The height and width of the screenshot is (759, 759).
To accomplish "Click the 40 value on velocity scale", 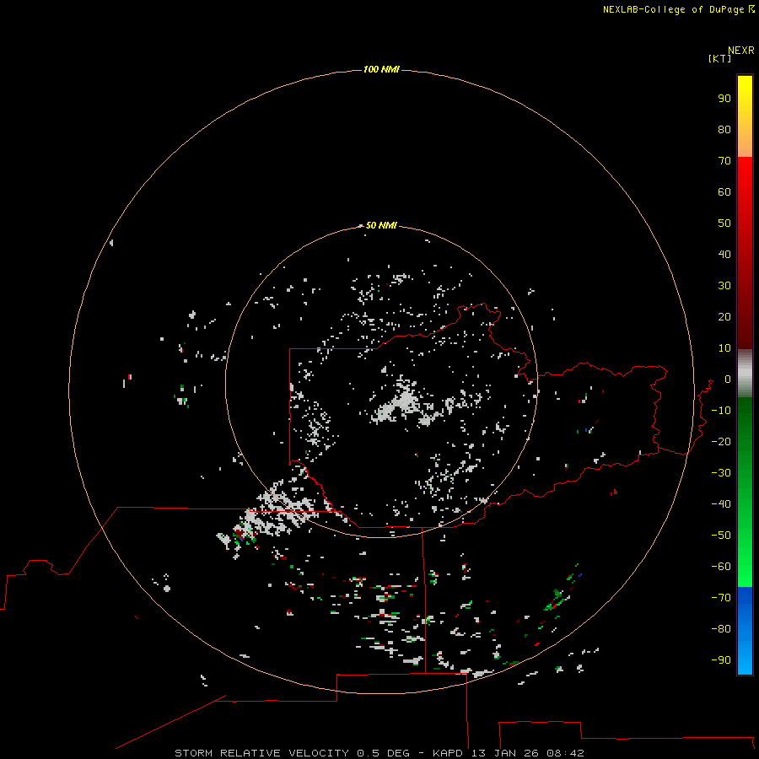I will tap(724, 255).
